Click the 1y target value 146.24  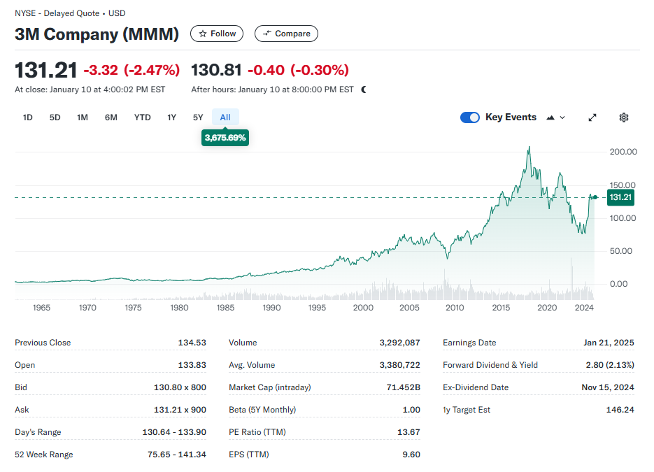point(620,410)
